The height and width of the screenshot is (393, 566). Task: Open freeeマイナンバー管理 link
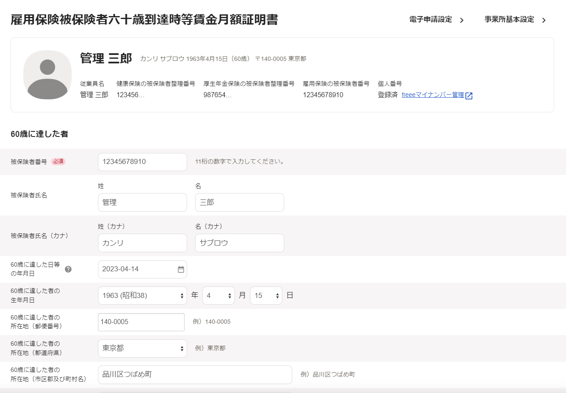click(433, 95)
